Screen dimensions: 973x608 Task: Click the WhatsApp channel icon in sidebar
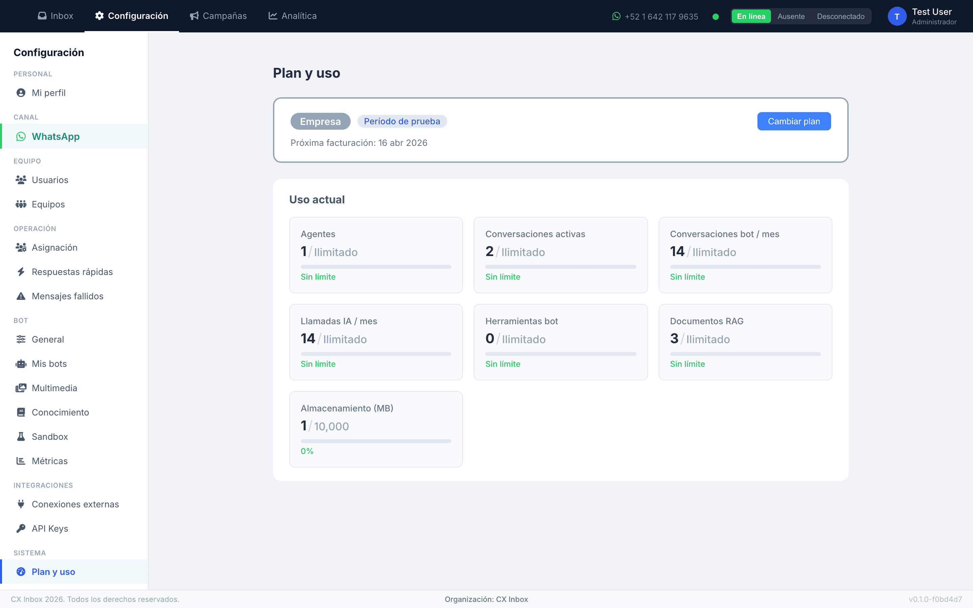pos(21,137)
